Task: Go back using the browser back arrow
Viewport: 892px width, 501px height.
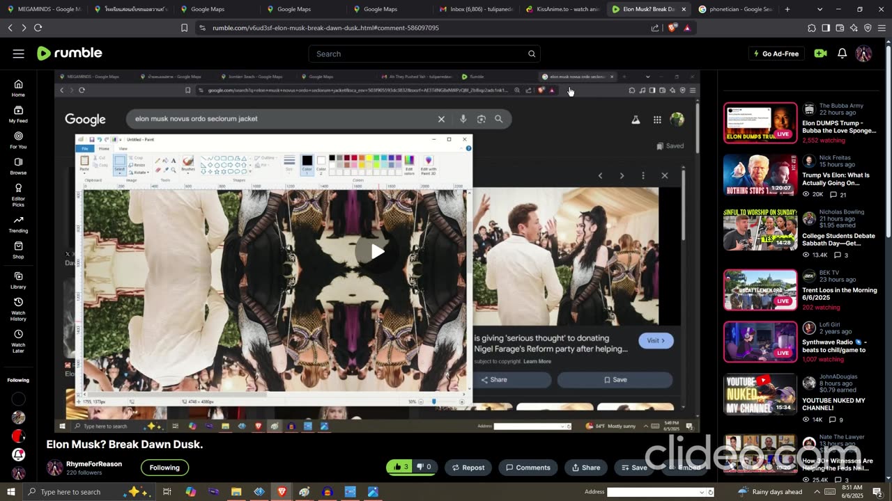Action: tap(10, 28)
